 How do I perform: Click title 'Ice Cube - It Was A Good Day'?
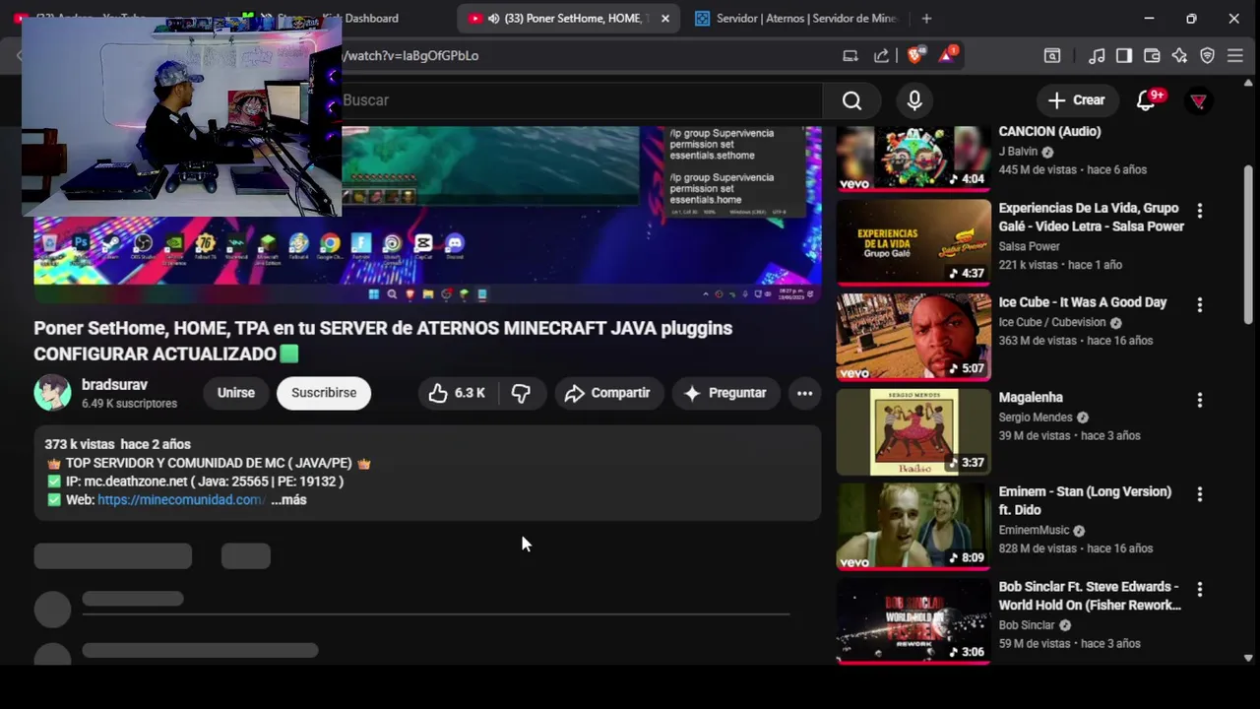1083,302
